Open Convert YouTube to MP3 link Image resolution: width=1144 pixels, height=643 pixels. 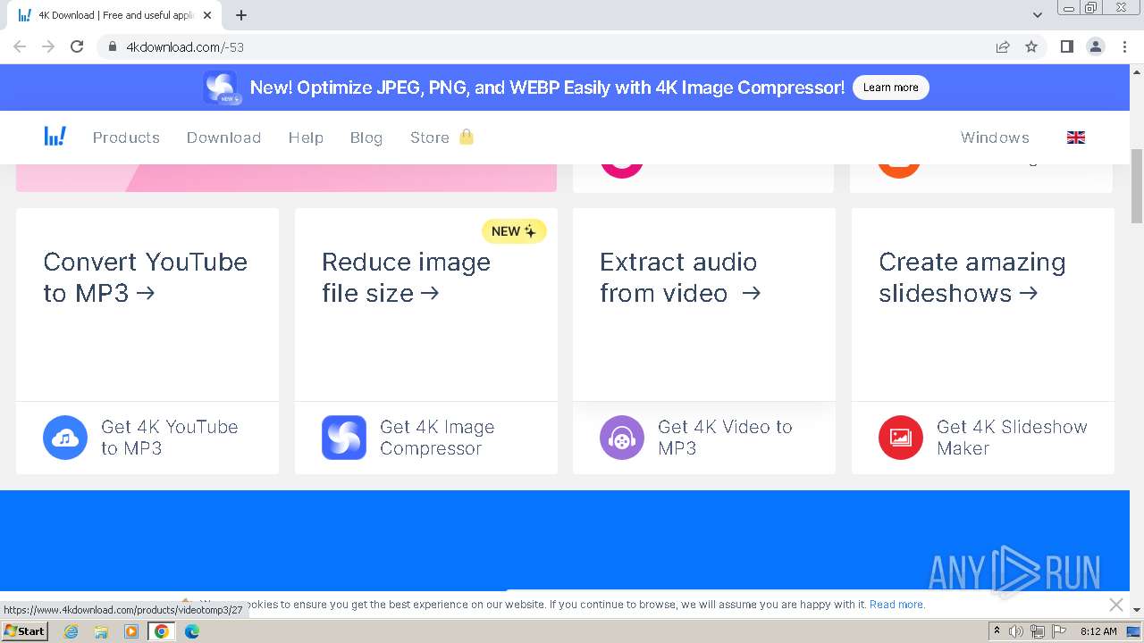point(146,278)
